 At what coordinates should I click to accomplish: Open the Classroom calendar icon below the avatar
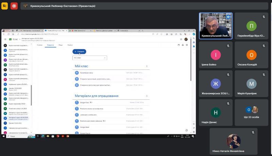[x=179, y=45]
